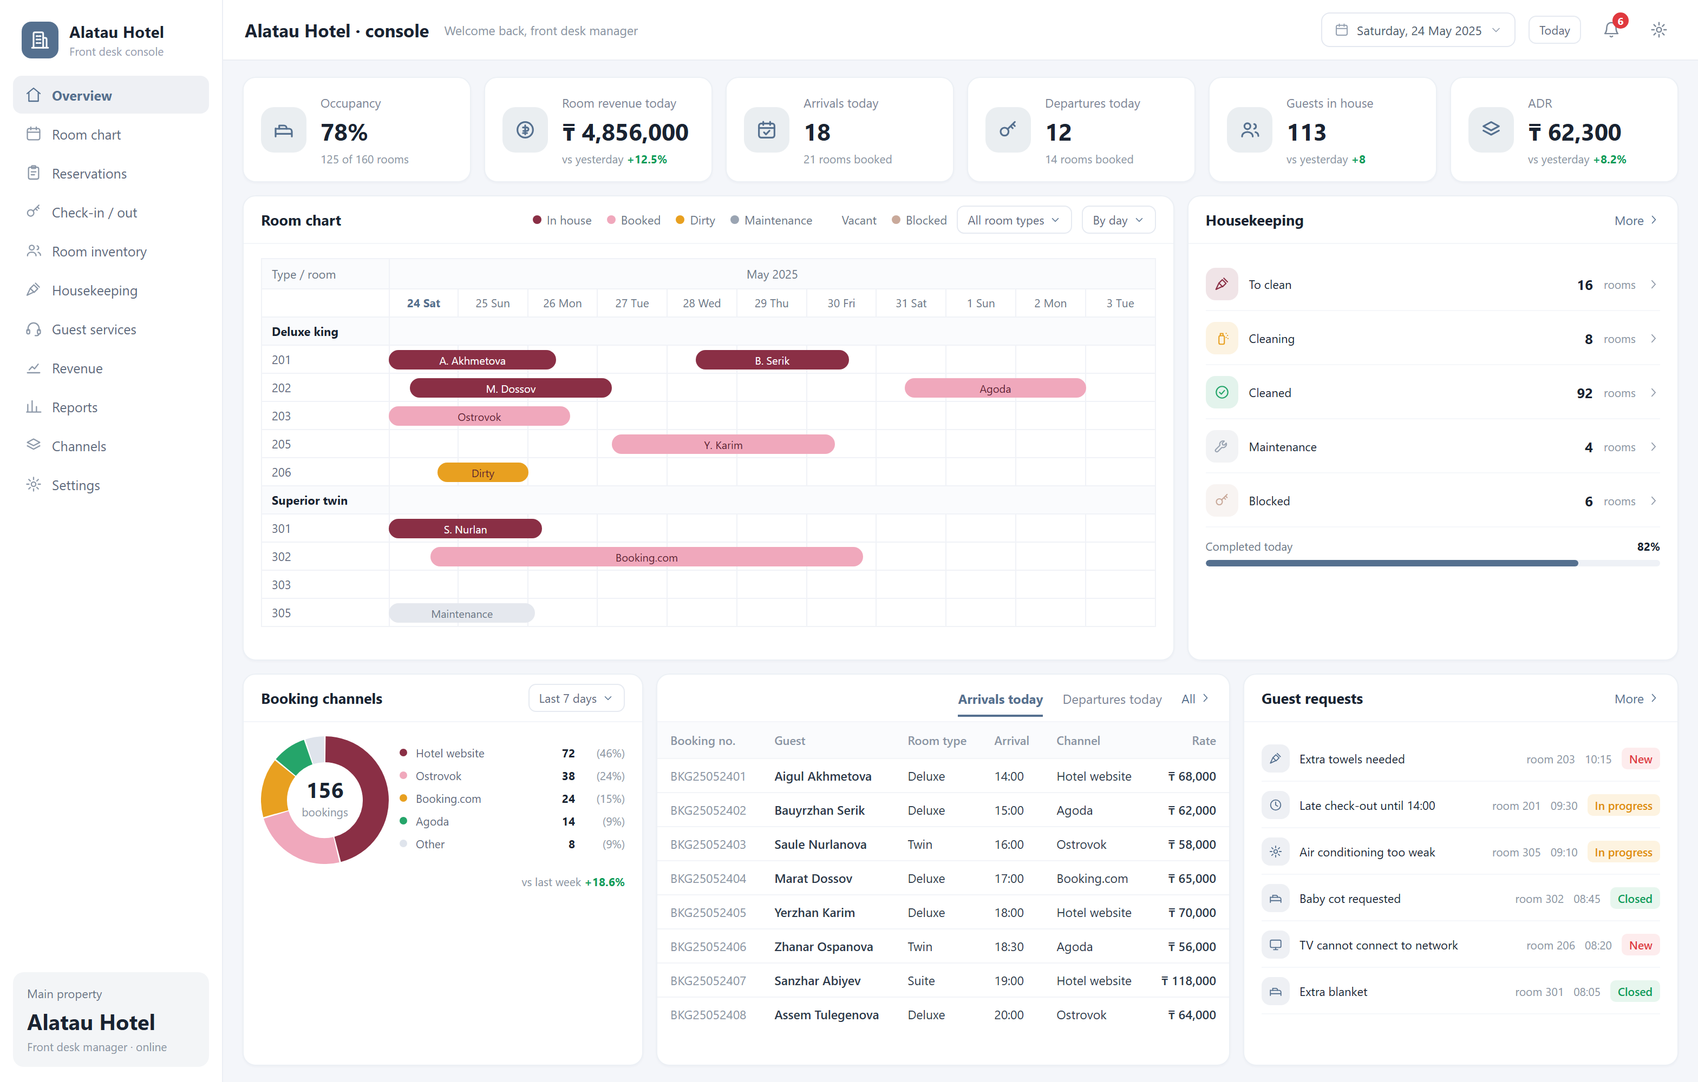Click the To clean brush icon
Screen dimensions: 1698x1082
pos(1222,284)
